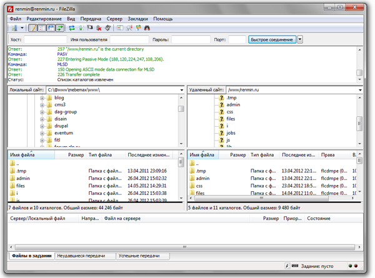This screenshot has height=278, width=375.
Task: Open parent directory in remote file list
Action: 197,164
